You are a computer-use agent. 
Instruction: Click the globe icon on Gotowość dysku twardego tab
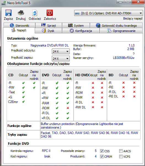point(98,25)
